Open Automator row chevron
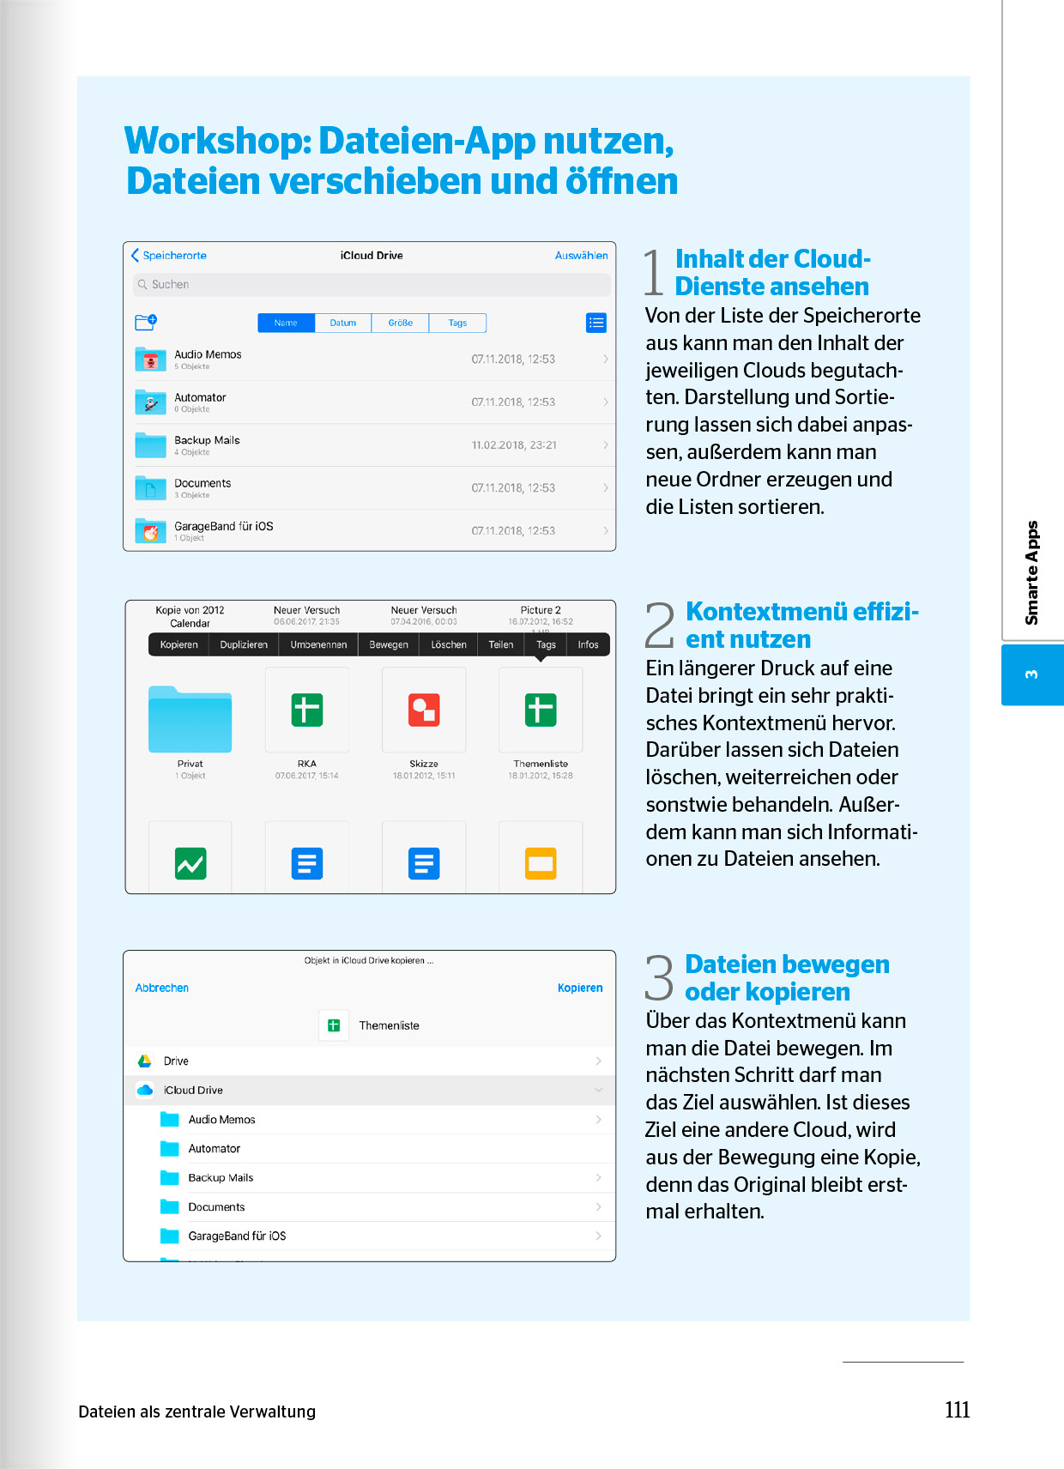Image resolution: width=1064 pixels, height=1469 pixels. coord(605,402)
